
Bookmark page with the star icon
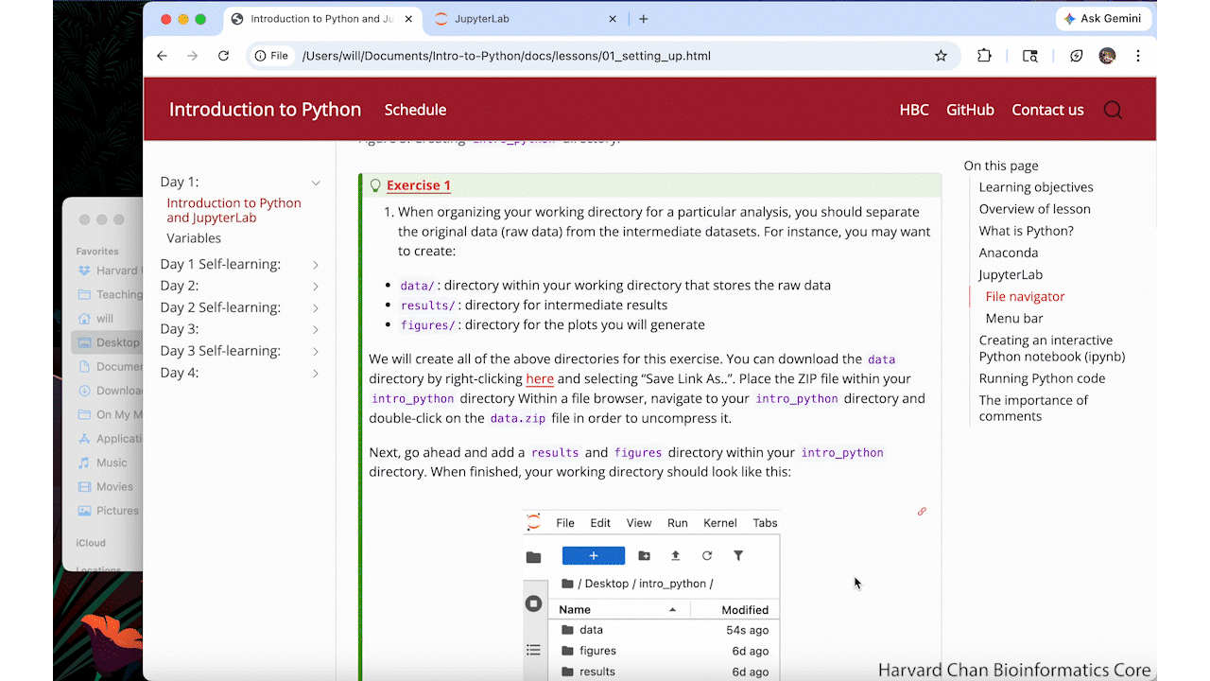pos(941,56)
